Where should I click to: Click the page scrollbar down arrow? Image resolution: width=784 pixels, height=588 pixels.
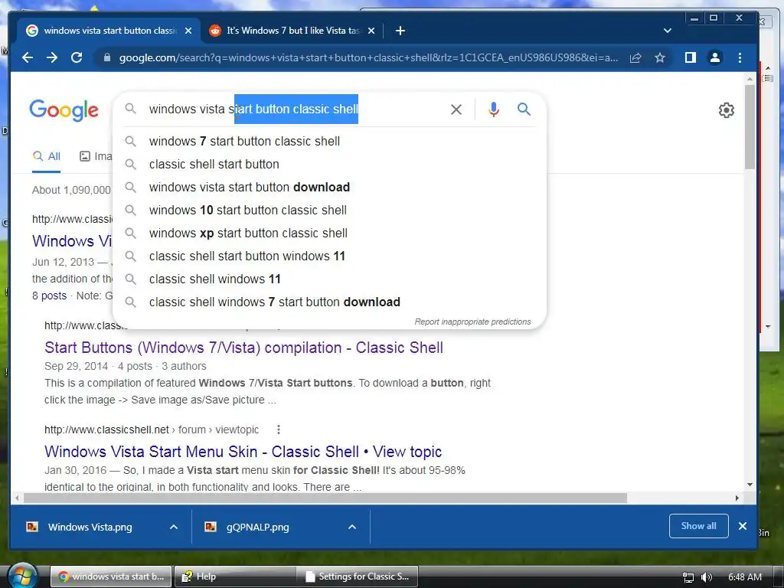[x=750, y=485]
